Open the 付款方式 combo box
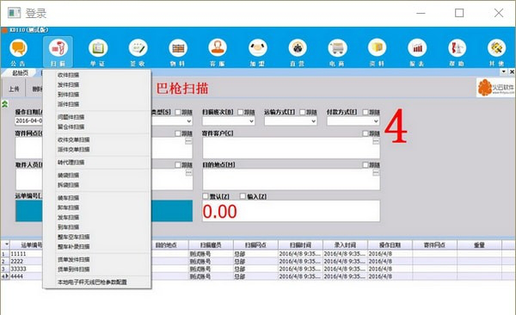Image resolution: width=516 pixels, height=327 pixels. [353, 121]
